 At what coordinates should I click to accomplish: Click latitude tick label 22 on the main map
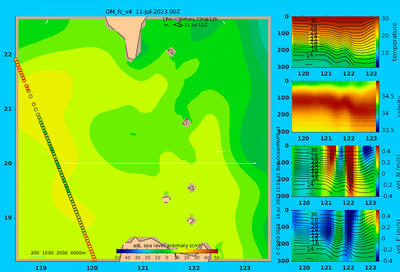tap(8, 54)
